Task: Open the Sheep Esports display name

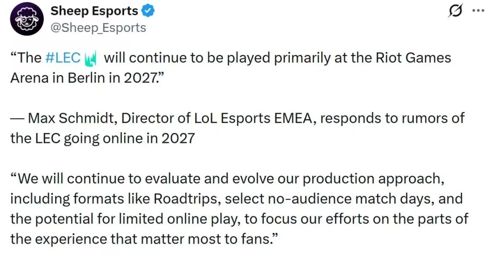Action: pos(94,11)
